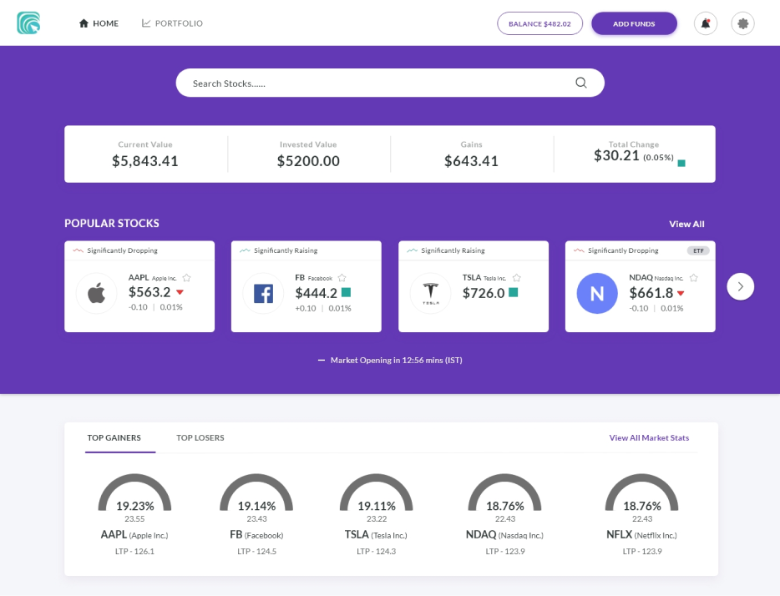780x596 pixels.
Task: Click the Significantly Raising trend icon on FB
Action: (x=244, y=250)
